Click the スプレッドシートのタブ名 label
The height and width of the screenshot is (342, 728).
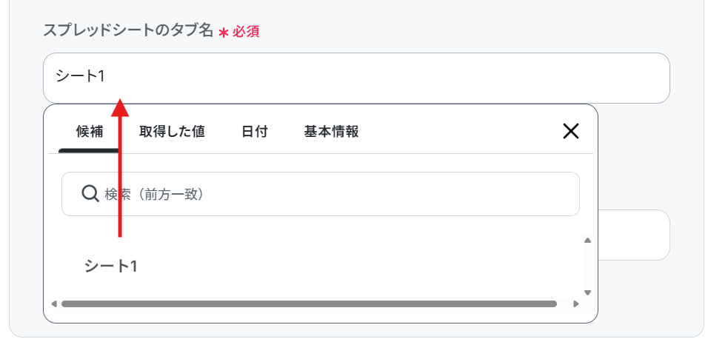[128, 31]
